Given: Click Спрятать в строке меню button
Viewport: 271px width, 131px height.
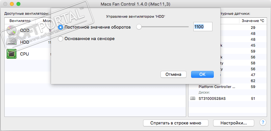Looking at the screenshot, I should (x=176, y=123).
